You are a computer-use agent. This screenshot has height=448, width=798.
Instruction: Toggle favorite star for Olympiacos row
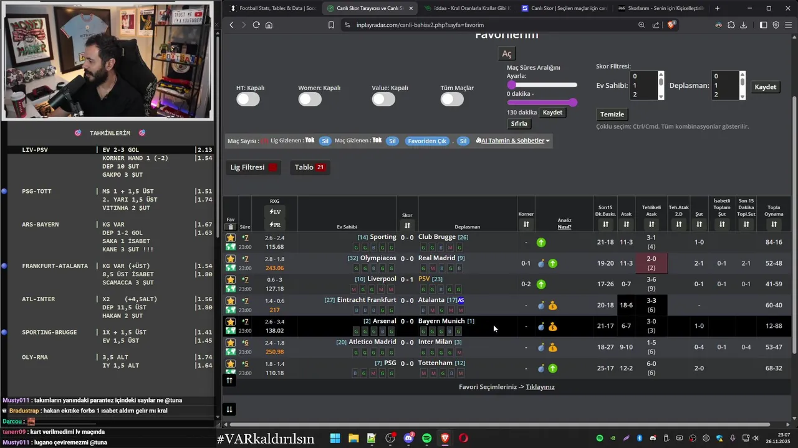pos(231,259)
